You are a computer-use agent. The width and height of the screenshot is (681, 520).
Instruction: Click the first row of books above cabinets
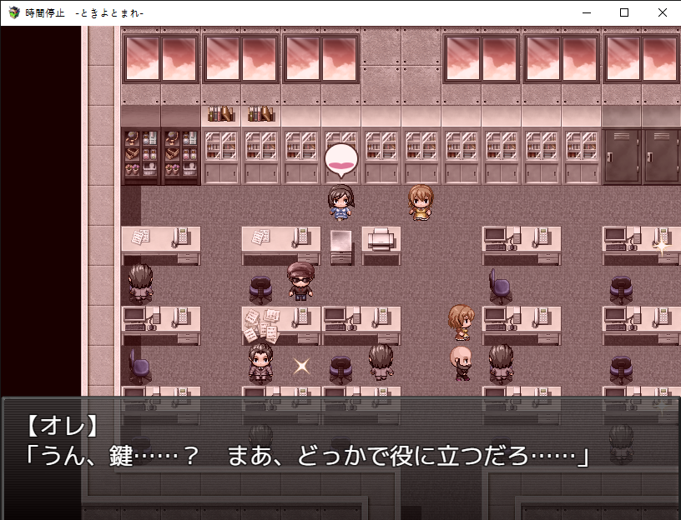tap(221, 113)
